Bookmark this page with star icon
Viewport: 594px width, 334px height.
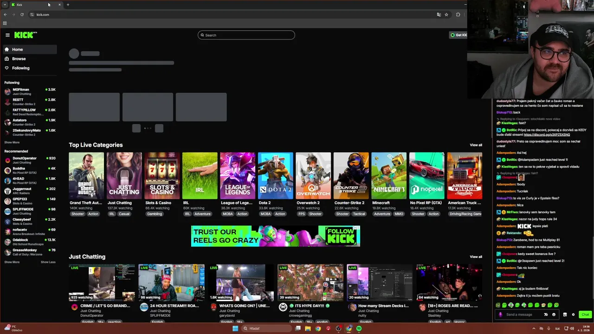coord(446,14)
